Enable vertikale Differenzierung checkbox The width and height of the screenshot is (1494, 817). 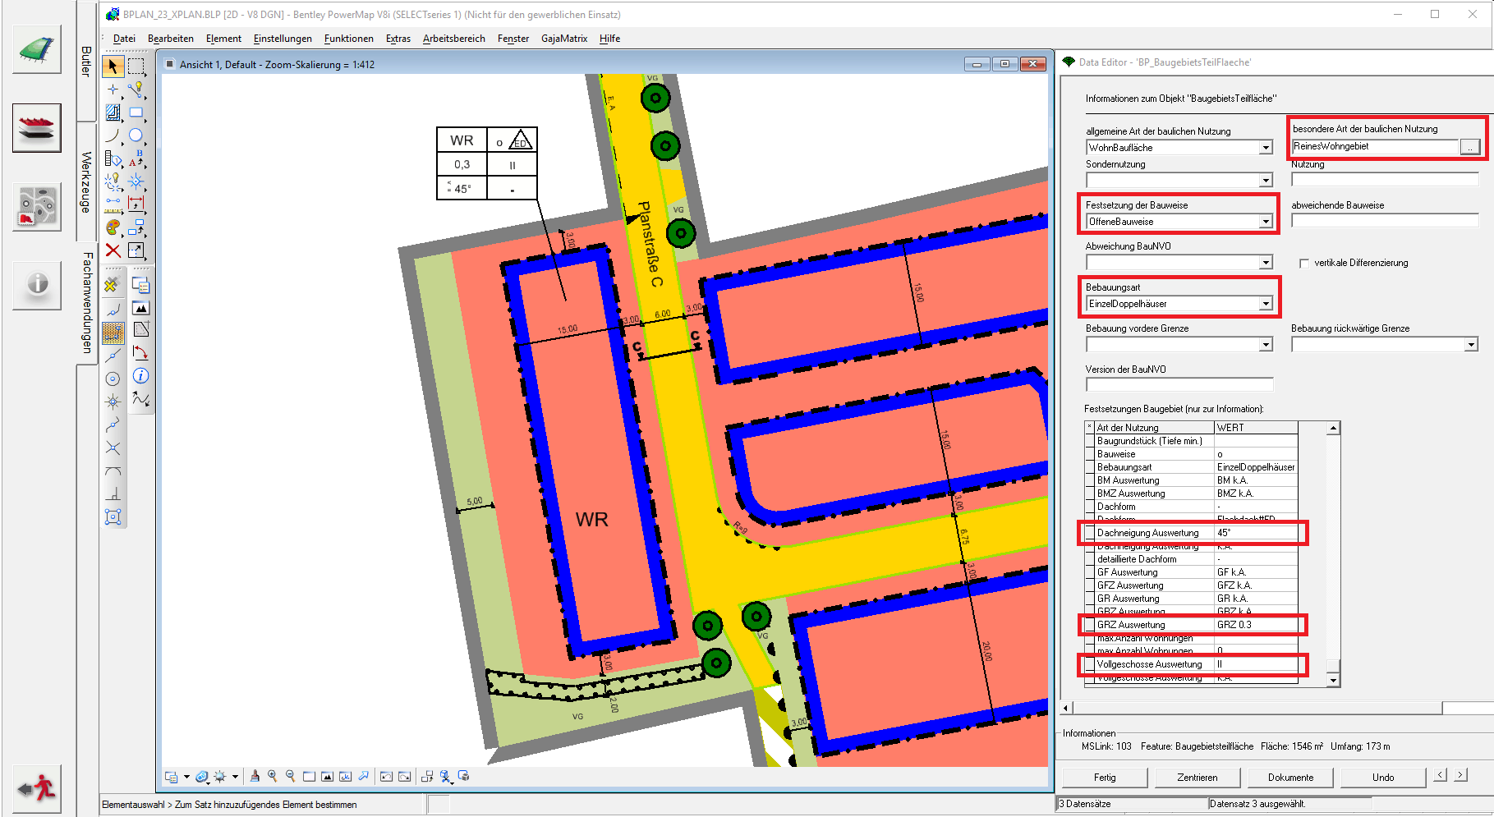[1304, 264]
